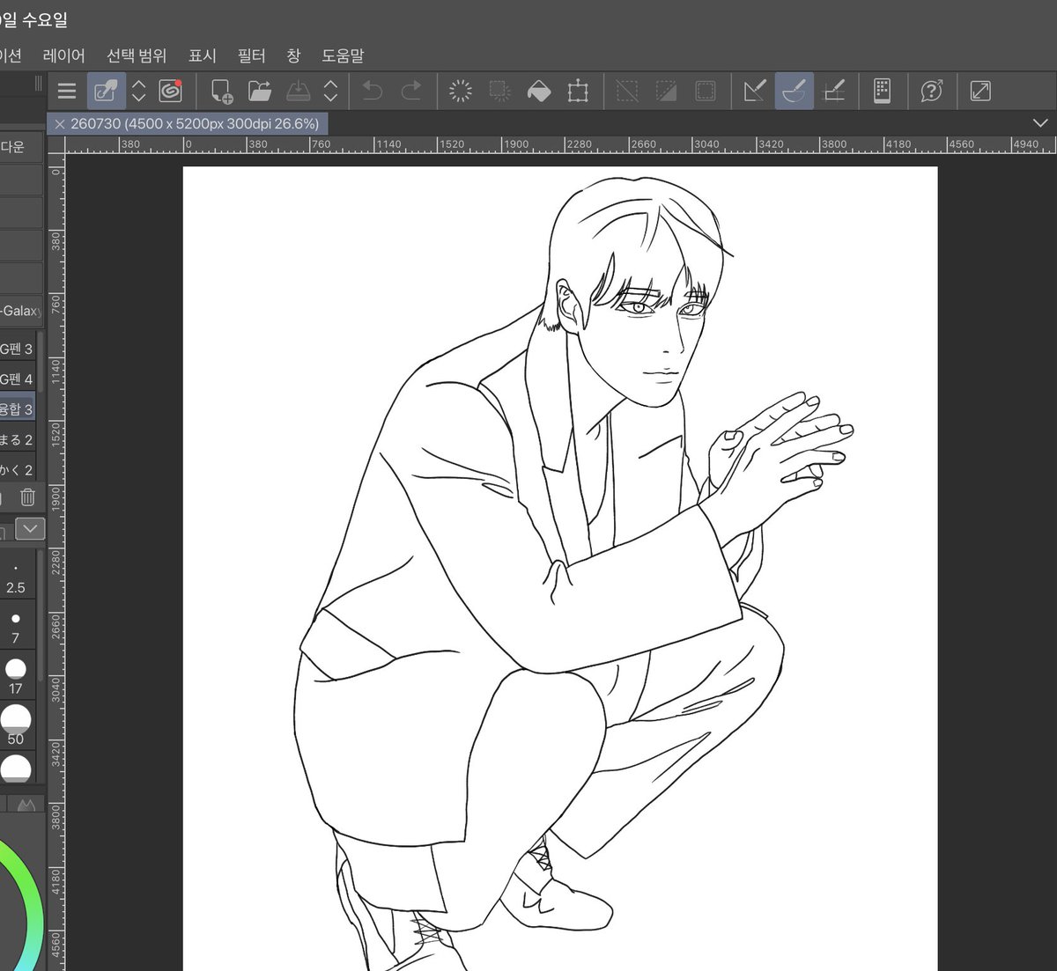Viewport: 1057px width, 971px height.
Task: Select the G펜 4 sub tool
Action: point(17,379)
